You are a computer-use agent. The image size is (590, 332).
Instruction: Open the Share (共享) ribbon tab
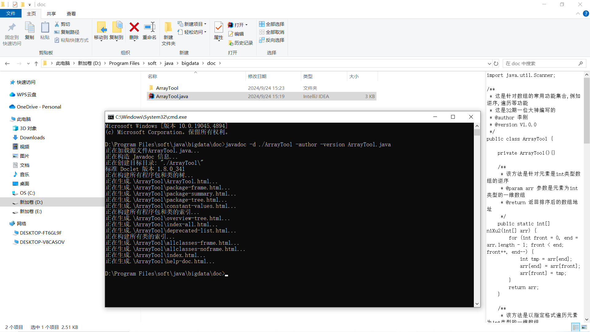[x=51, y=14]
